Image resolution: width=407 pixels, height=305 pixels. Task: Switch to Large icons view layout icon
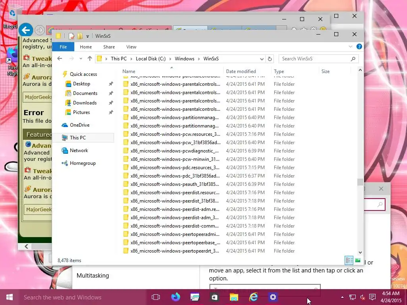tap(358, 260)
